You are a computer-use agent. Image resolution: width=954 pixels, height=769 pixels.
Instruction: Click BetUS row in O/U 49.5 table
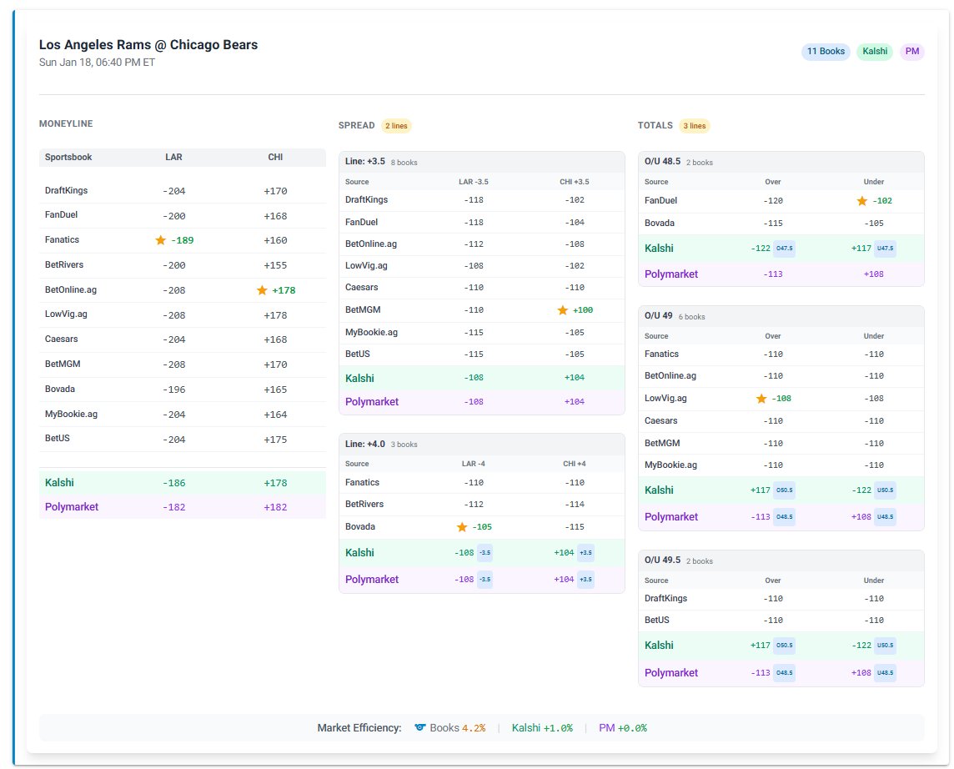781,620
